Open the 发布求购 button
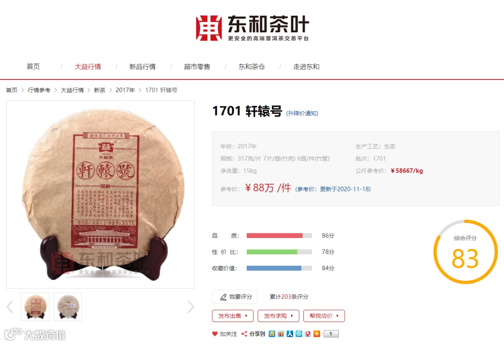The width and height of the screenshot is (504, 344). tap(278, 316)
